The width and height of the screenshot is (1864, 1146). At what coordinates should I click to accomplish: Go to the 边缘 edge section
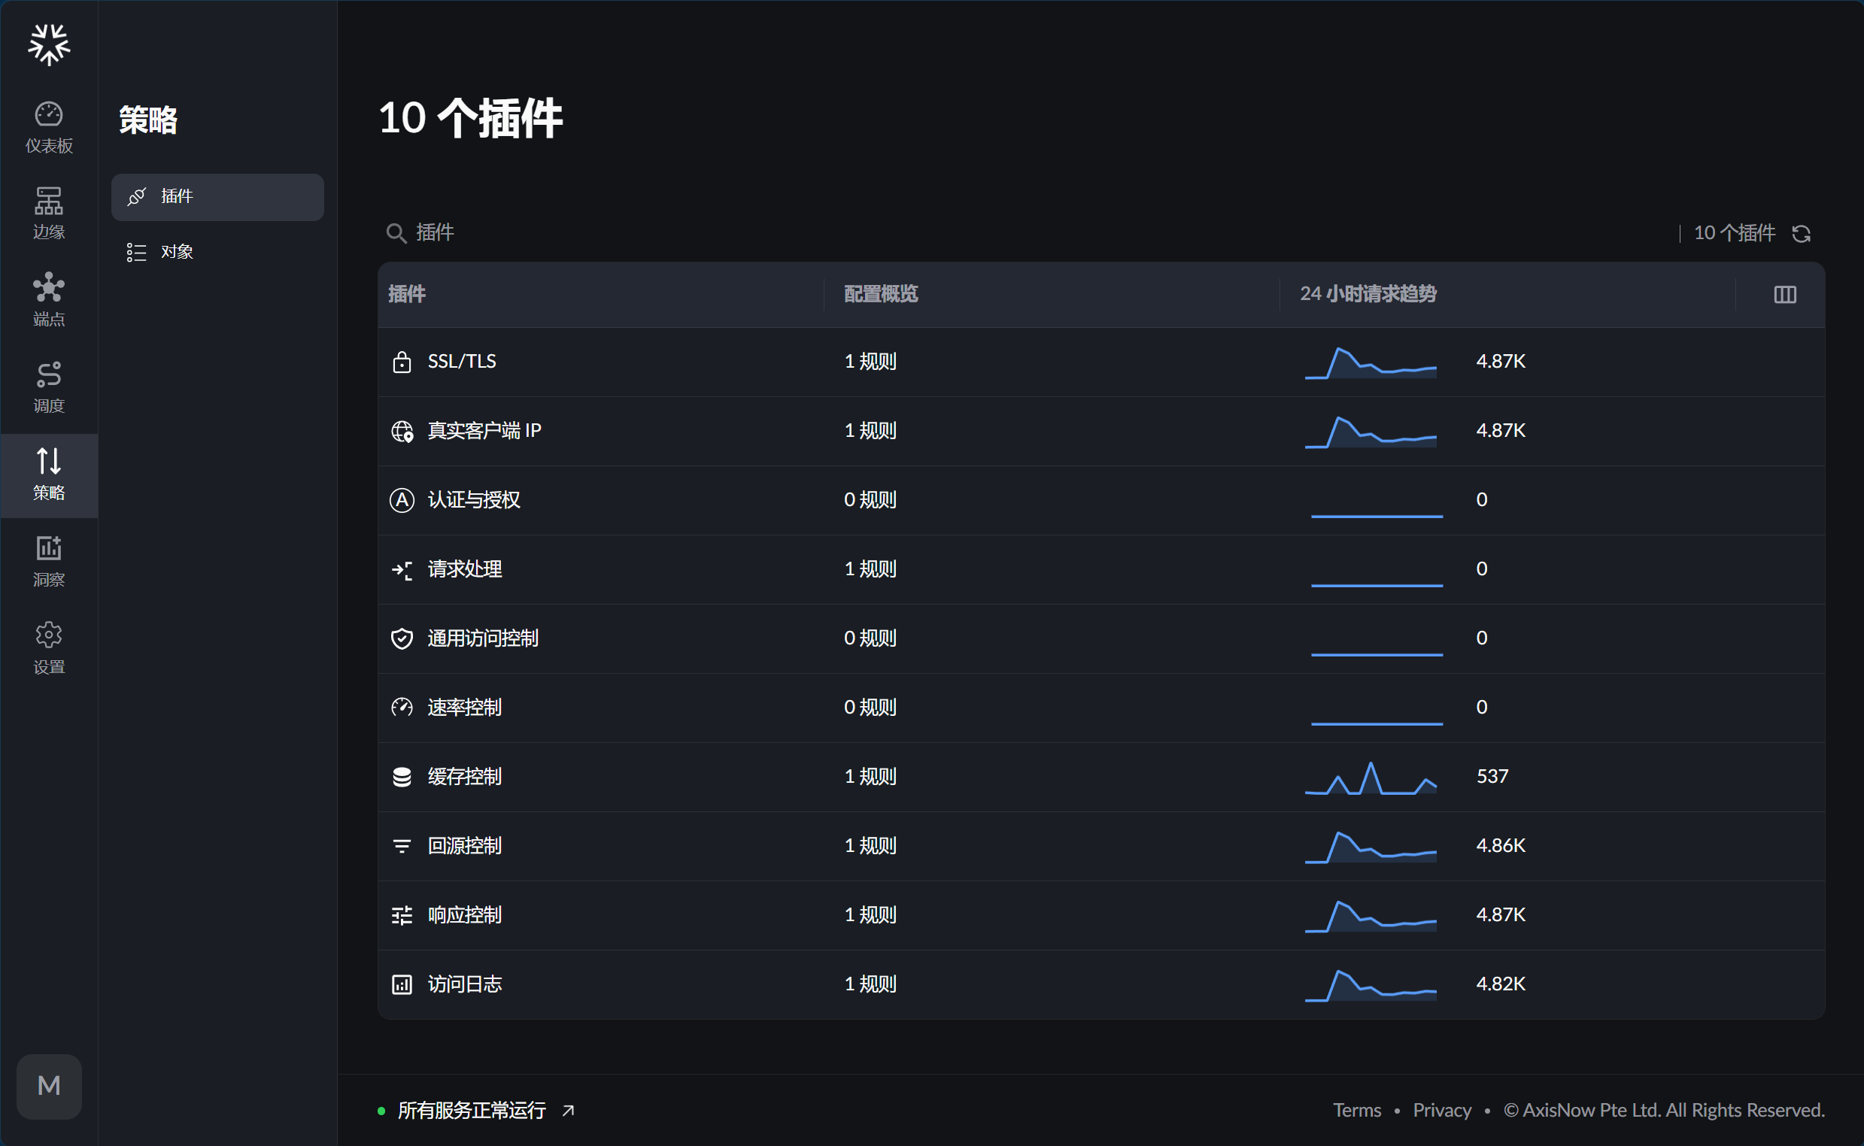pos(50,214)
